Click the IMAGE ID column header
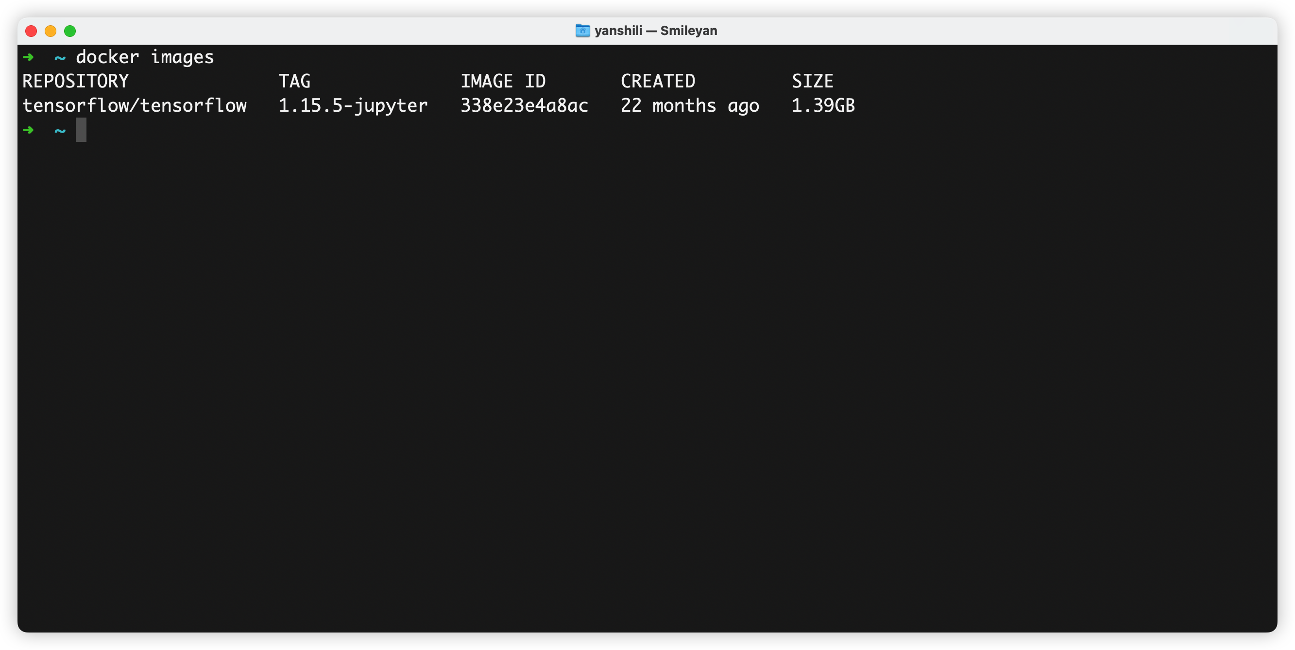The height and width of the screenshot is (650, 1295). [x=503, y=81]
